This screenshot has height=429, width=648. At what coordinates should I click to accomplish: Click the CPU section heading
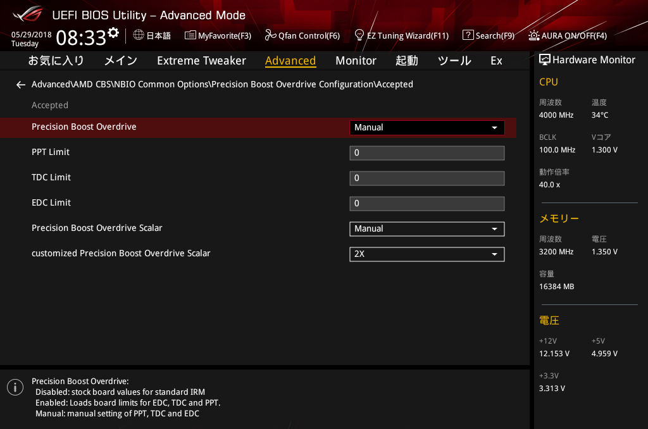[549, 82]
